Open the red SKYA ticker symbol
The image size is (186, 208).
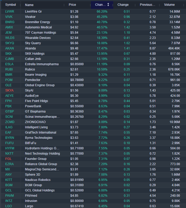point(9,90)
